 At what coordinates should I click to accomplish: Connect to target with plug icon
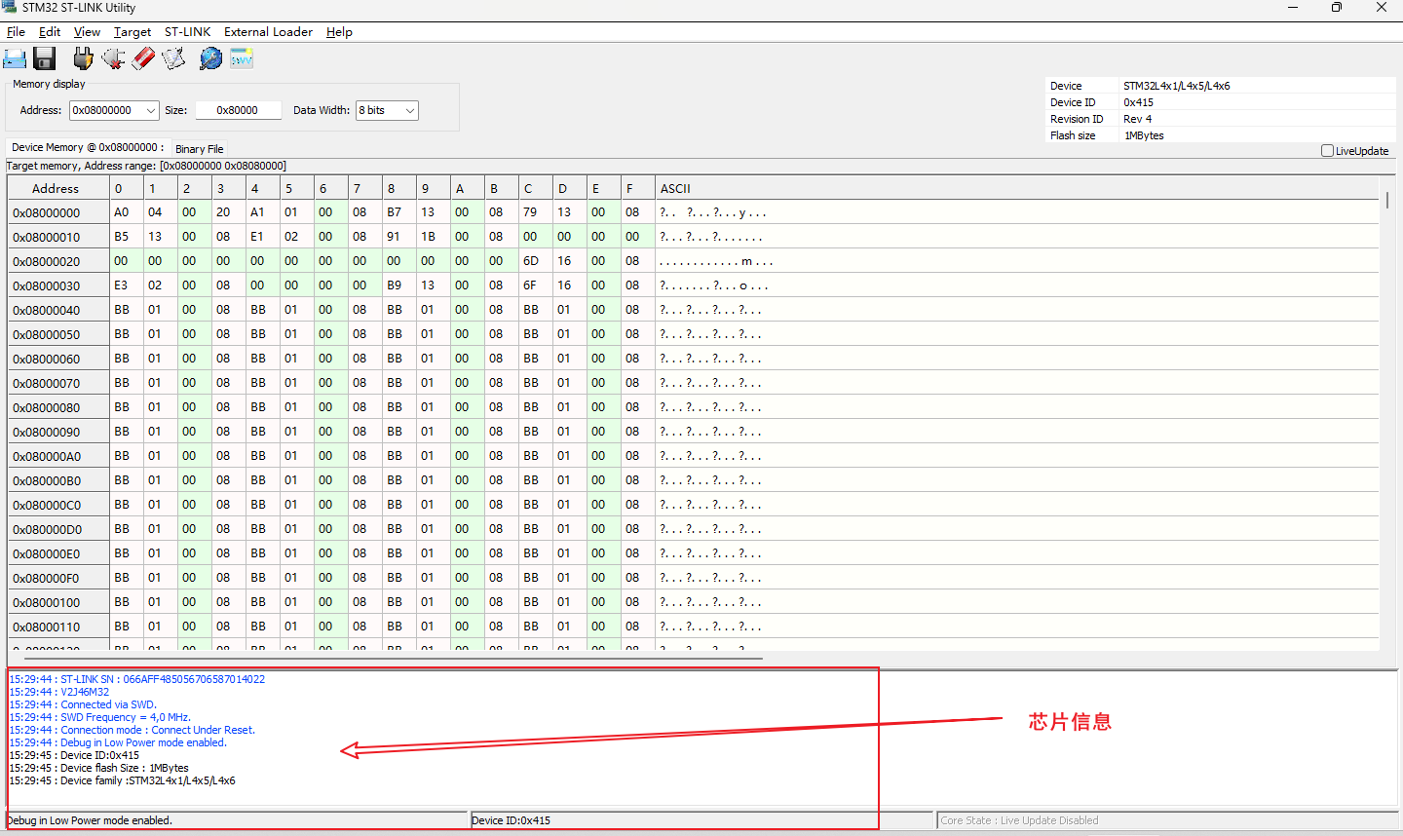[x=83, y=59]
